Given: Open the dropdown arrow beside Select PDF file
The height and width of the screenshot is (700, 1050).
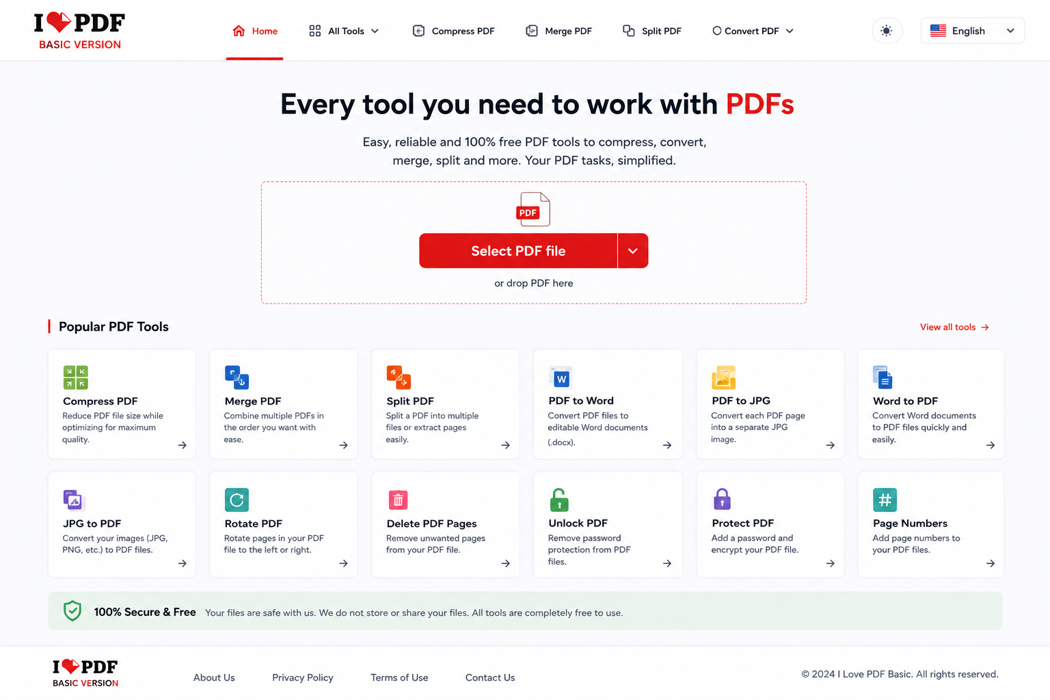Looking at the screenshot, I should tap(633, 251).
